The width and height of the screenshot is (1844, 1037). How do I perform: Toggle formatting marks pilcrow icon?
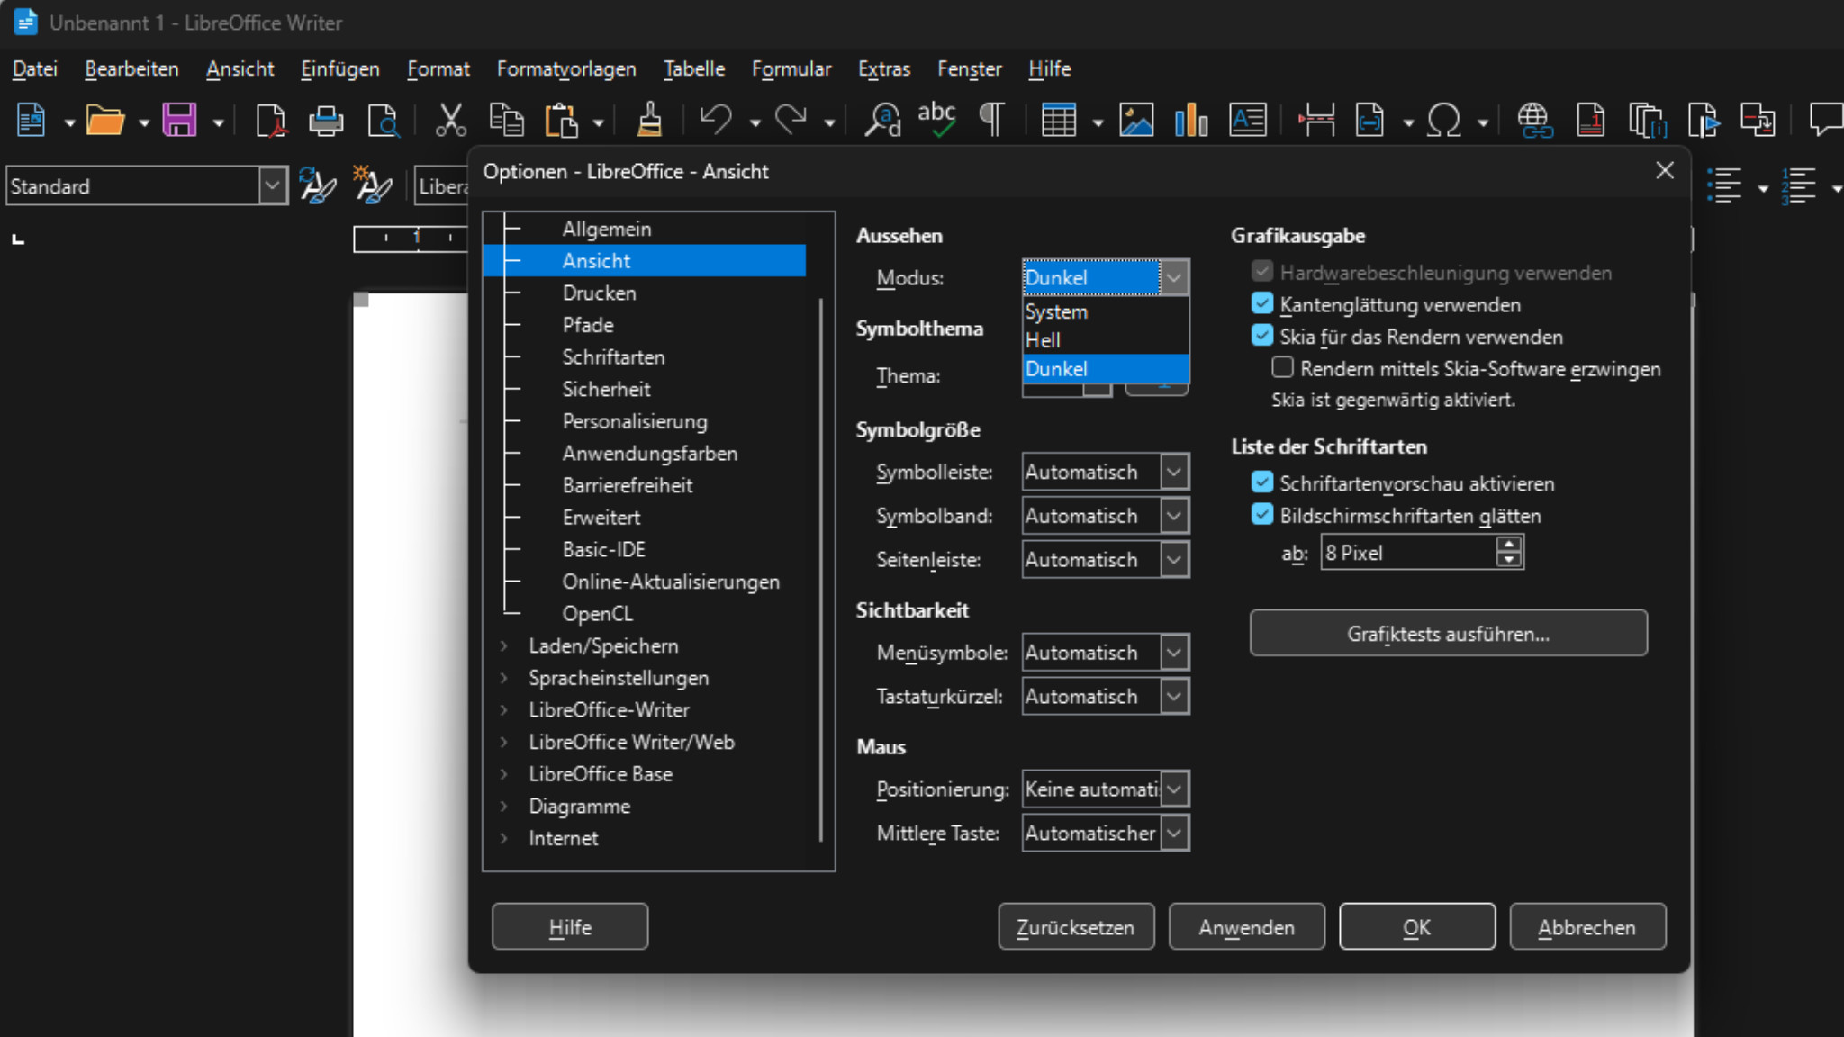coord(991,120)
